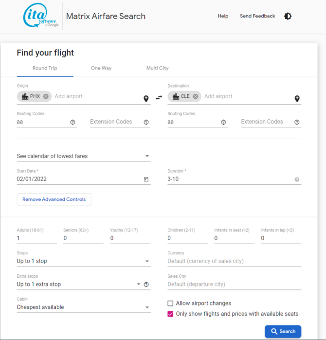Image resolution: width=326 pixels, height=340 pixels.
Task: Click the Children (2-11) count field
Action: click(187, 238)
